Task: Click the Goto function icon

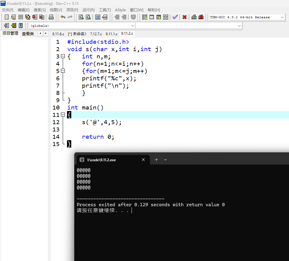Action: (98, 17)
